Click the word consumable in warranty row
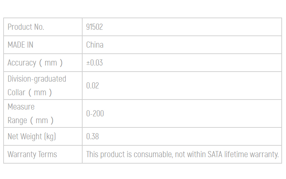Viewport: 286px width, 179px height. [x=153, y=155]
